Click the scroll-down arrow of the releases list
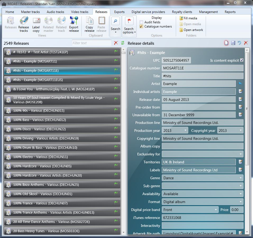The image size is (253, 238). [124, 233]
